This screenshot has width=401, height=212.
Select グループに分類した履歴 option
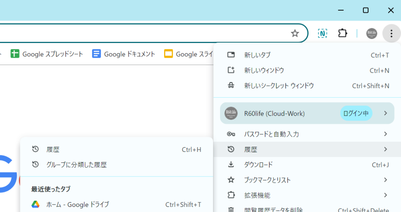click(x=76, y=165)
